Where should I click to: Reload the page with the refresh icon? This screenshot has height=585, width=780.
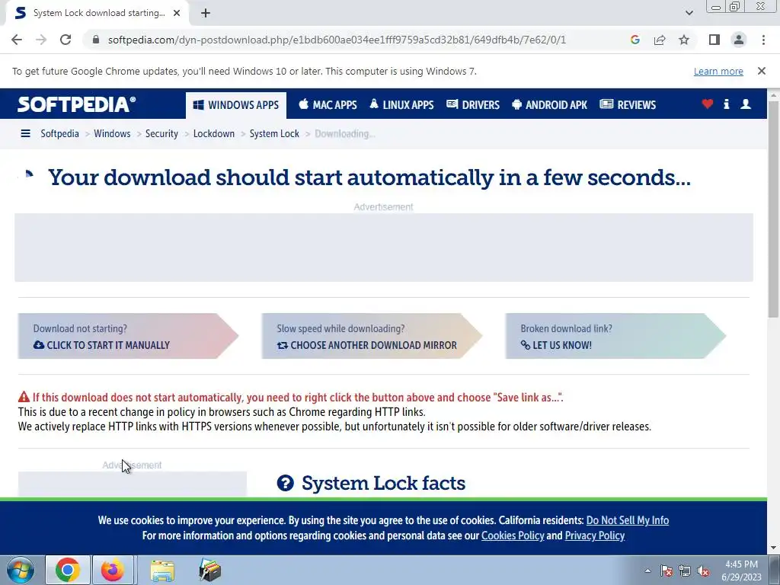click(x=66, y=40)
